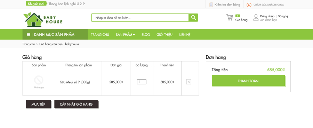The width and height of the screenshot is (313, 128).
Task: Open the Giới thiệu menu item
Action: pos(164,35)
